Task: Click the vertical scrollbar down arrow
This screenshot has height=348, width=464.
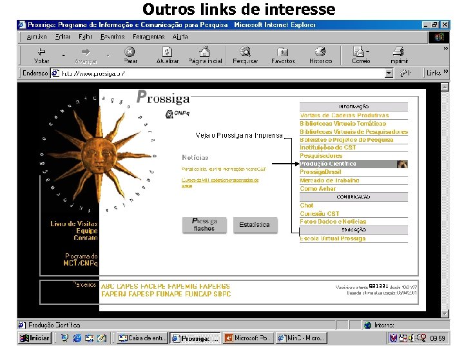Action: click(445, 314)
